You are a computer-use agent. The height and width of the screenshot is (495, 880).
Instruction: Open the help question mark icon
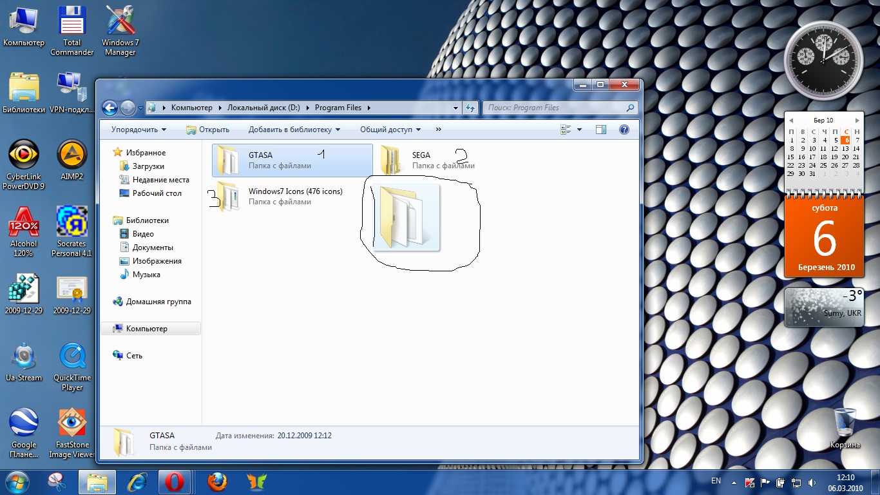coord(624,130)
